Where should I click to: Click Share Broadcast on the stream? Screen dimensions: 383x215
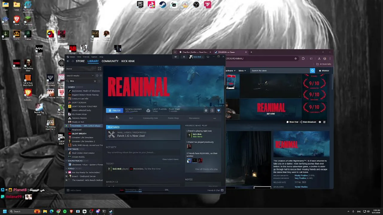point(308,122)
